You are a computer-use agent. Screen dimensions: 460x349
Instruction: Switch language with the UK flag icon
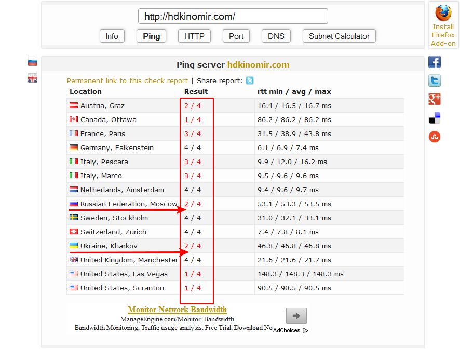point(33,78)
